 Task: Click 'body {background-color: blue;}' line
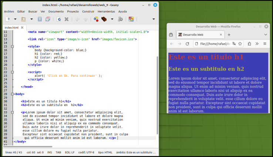coord(60,50)
